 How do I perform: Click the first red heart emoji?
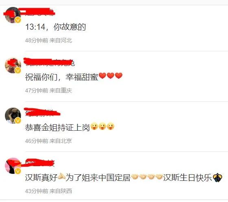click(x=102, y=76)
